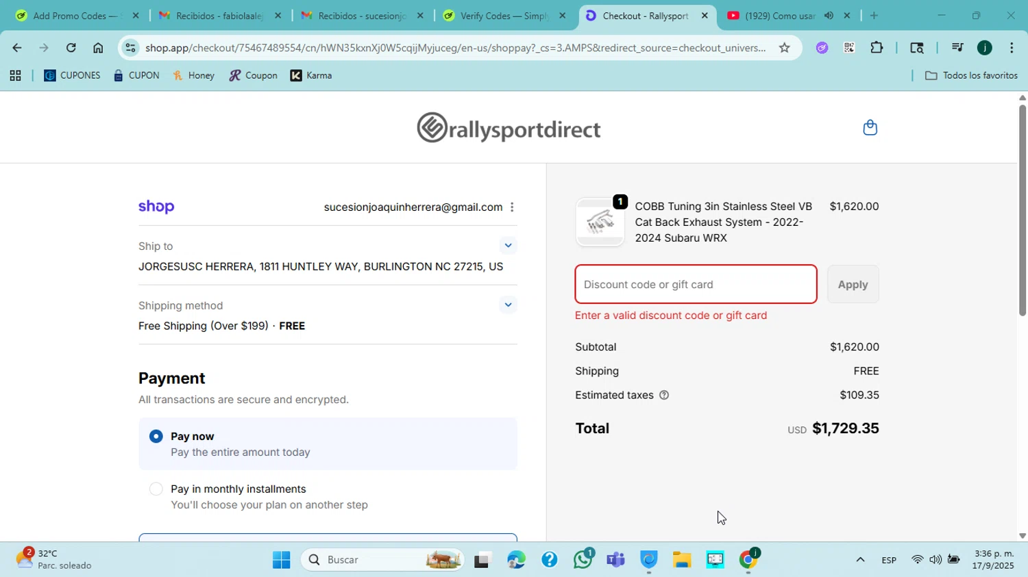Image resolution: width=1028 pixels, height=577 pixels.
Task: Go forward in browser history
Action: coord(44,48)
